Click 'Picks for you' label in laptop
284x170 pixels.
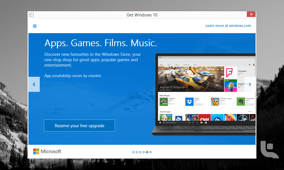click(165, 95)
